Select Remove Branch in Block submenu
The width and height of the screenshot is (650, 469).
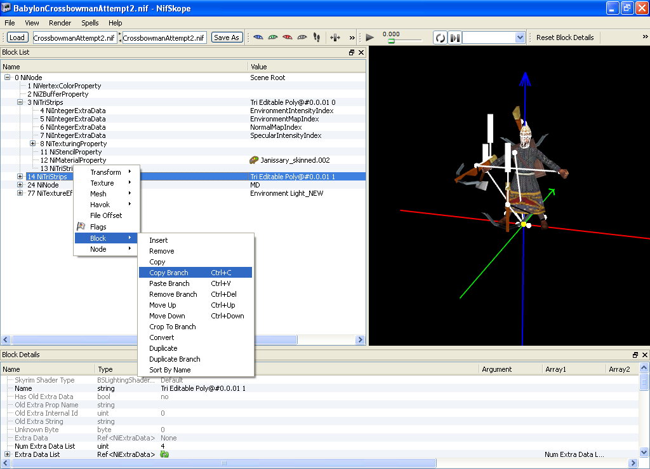[x=196, y=294]
